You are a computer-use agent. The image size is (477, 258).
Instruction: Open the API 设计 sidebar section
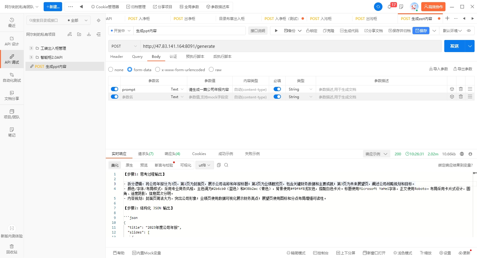pos(12,41)
